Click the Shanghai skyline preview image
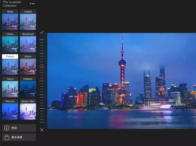 122,81
